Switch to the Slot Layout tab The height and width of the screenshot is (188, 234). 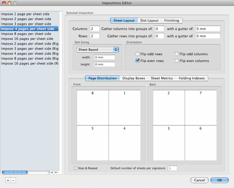pyautogui.click(x=149, y=20)
